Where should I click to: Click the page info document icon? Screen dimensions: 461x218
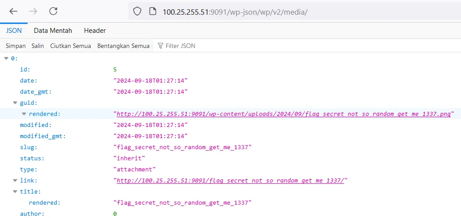(x=152, y=12)
